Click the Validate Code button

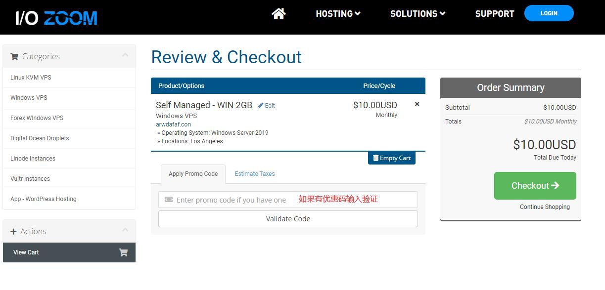pyautogui.click(x=288, y=219)
